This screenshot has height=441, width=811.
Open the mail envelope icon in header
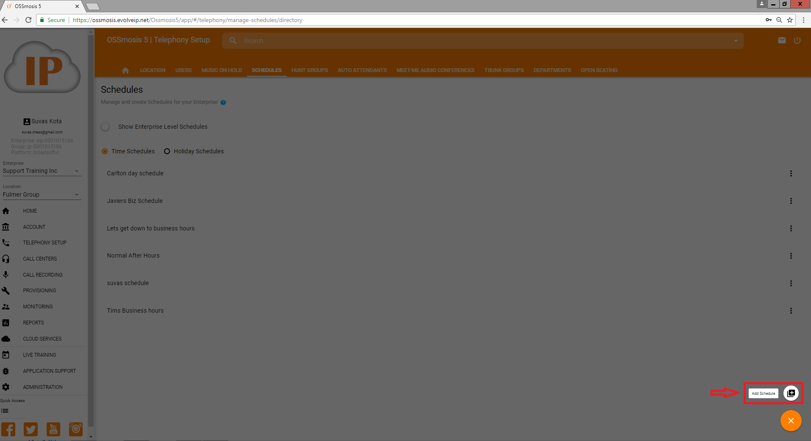782,40
